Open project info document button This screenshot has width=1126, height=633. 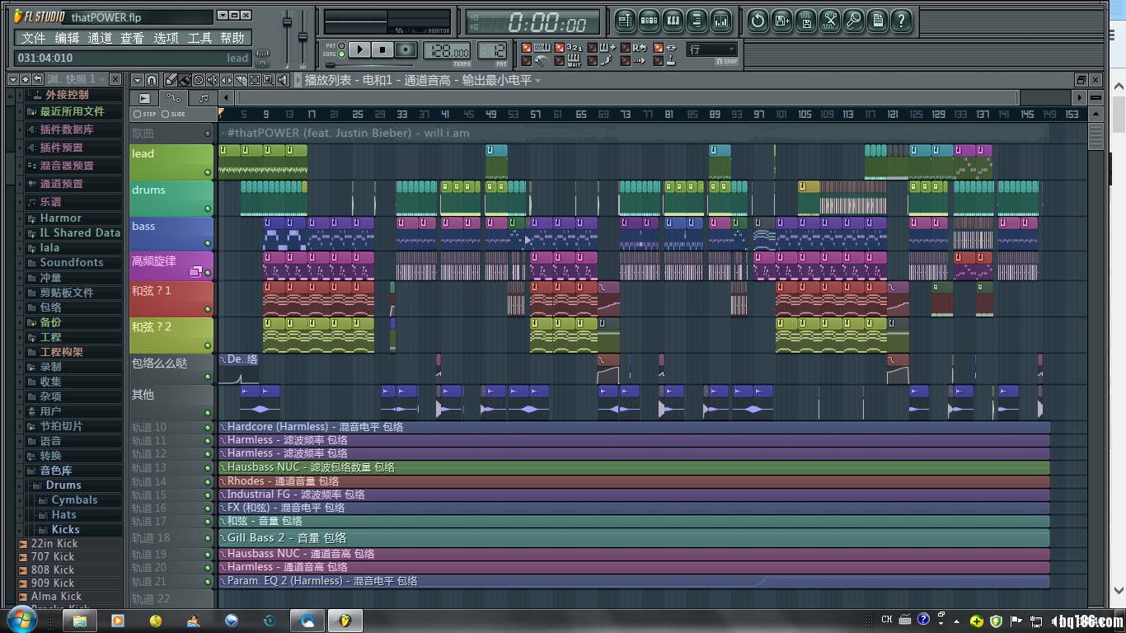[877, 21]
